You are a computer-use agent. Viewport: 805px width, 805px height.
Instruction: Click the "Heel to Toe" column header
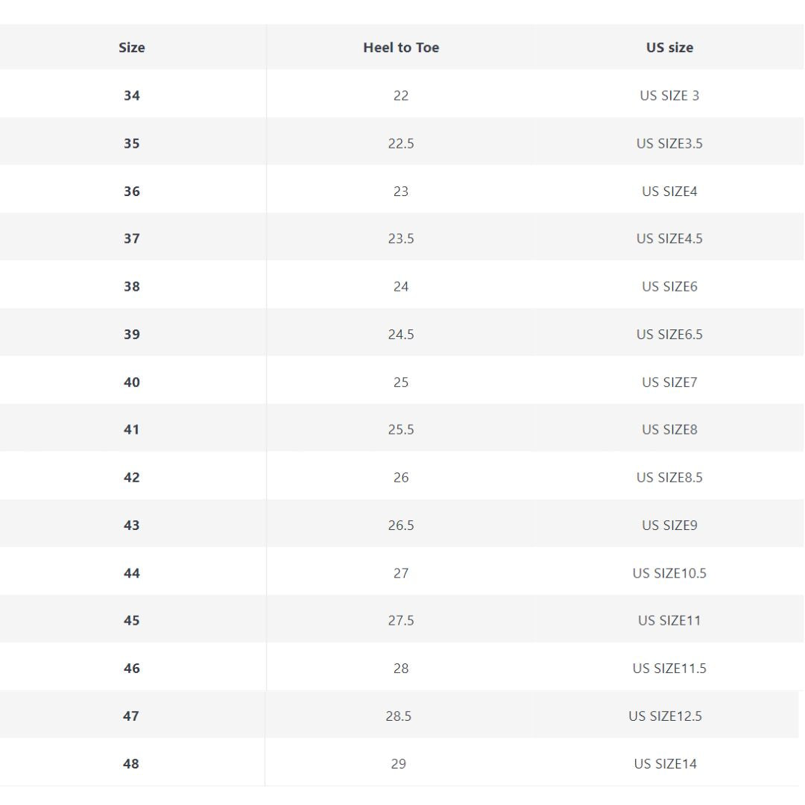coord(401,48)
